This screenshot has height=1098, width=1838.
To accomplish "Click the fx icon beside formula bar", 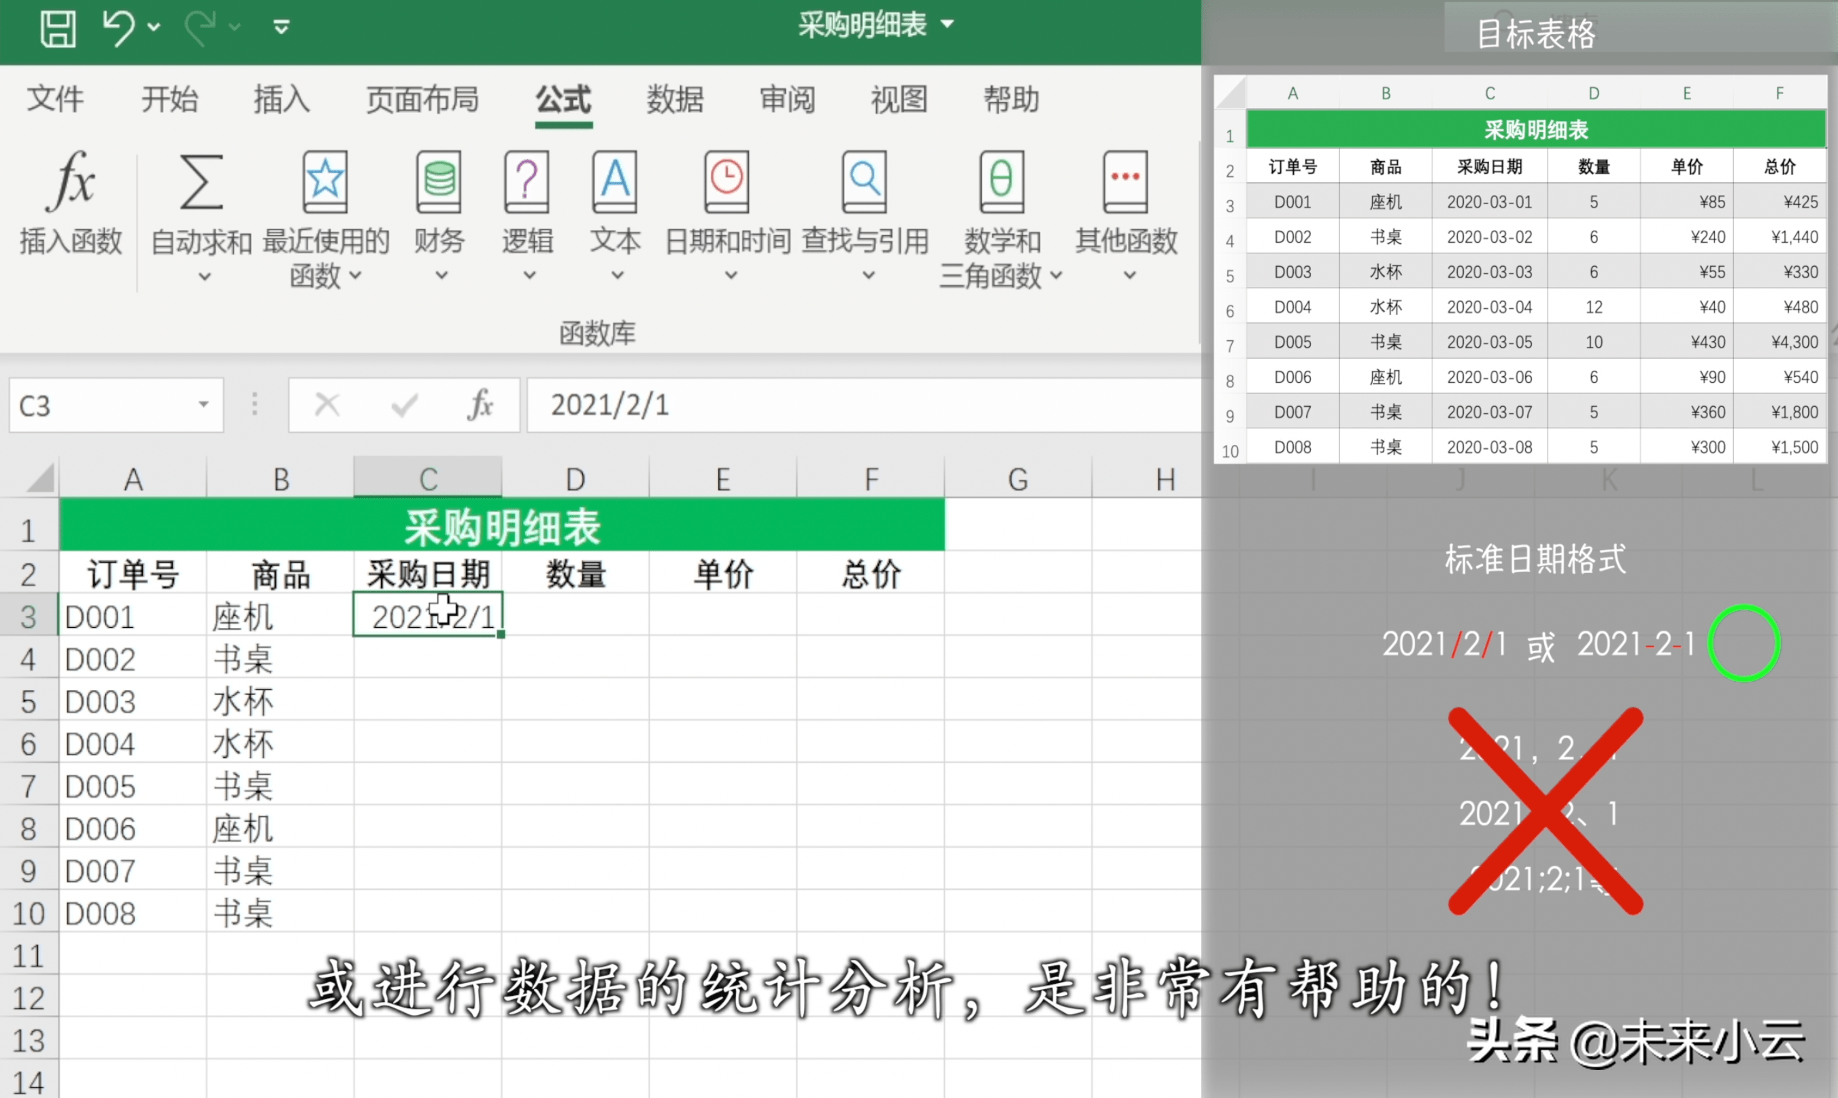I will pos(480,405).
